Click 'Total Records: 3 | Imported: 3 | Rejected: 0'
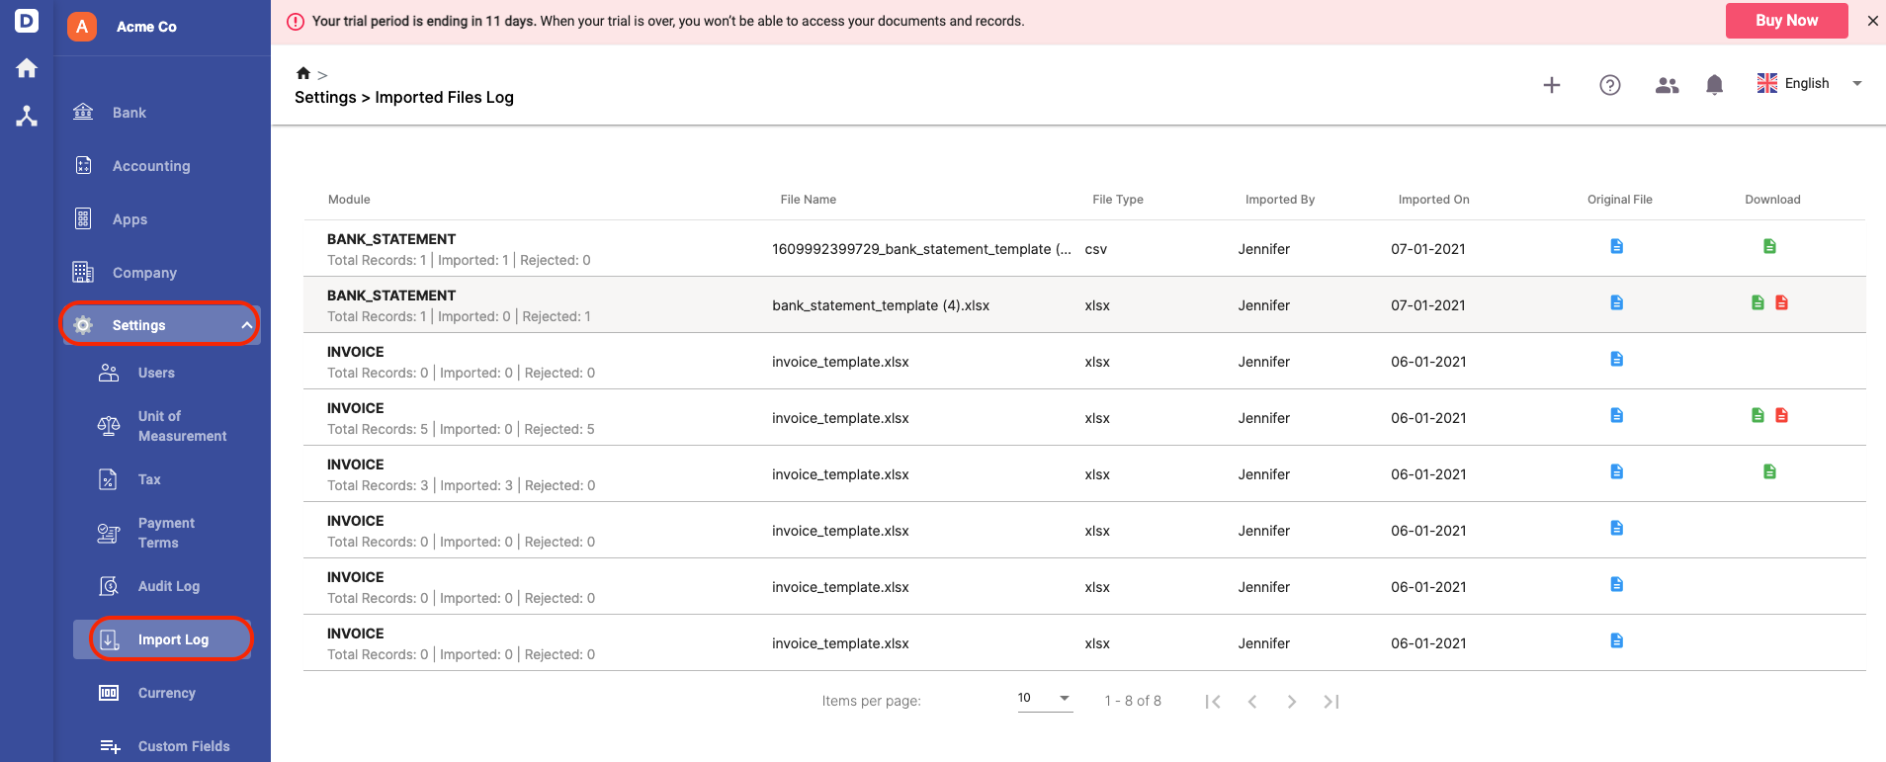 click(x=461, y=485)
